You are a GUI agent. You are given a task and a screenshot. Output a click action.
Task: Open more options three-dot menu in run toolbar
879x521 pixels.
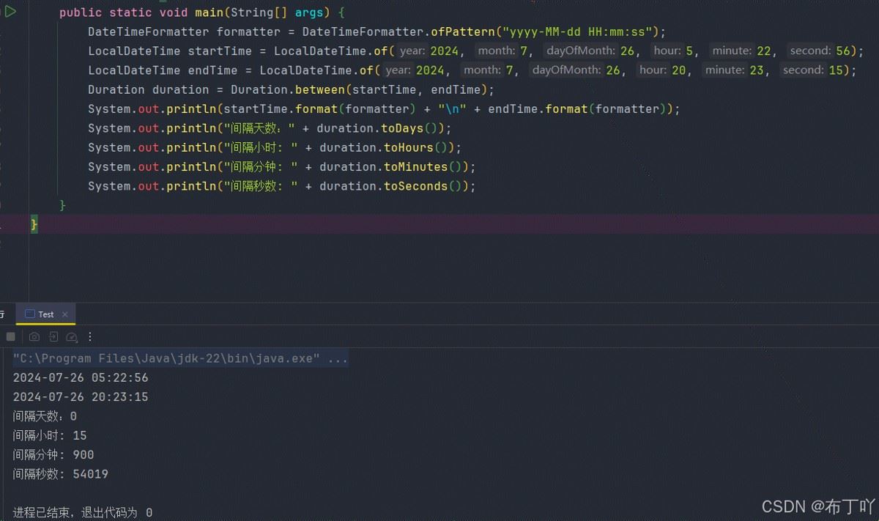coord(90,336)
